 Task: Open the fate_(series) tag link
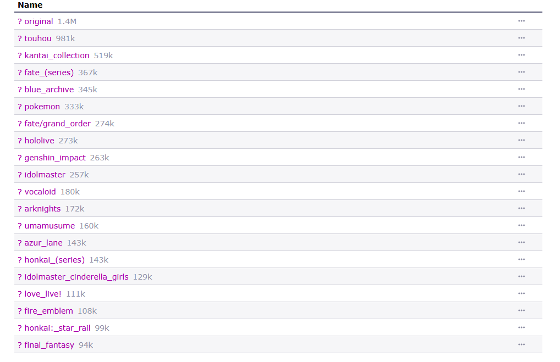(x=49, y=73)
